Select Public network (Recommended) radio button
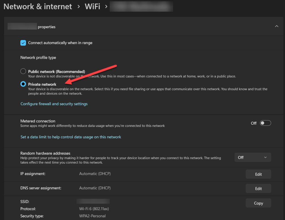Screen dimensions: 285x220 [x=23, y=71]
